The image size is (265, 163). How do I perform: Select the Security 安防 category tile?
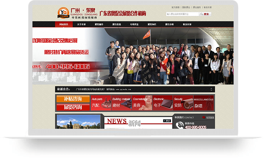(x=183, y=103)
